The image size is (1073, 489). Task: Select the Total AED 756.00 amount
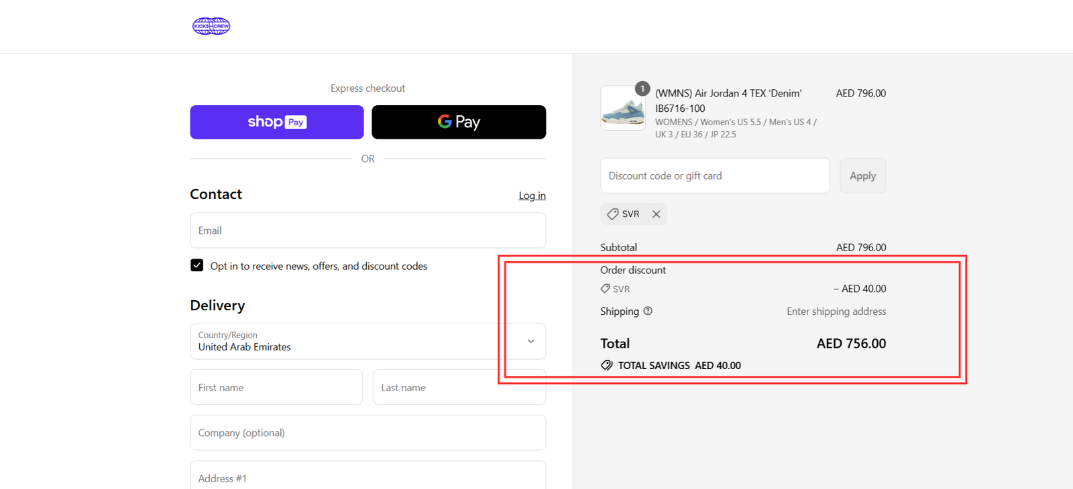click(x=851, y=344)
